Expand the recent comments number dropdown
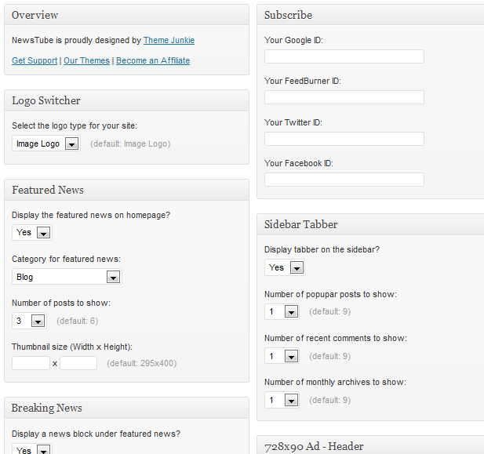Screen dimensions: 484x454 [x=282, y=356]
